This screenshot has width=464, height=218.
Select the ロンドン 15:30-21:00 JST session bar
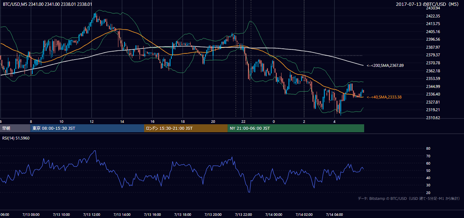tap(186, 128)
